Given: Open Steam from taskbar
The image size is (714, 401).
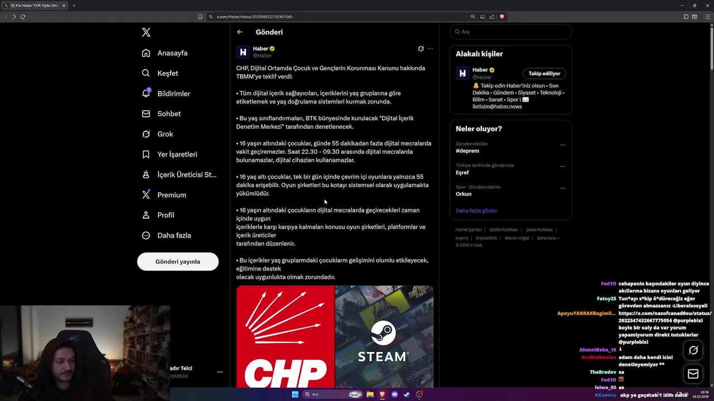Looking at the screenshot, I should tap(407, 394).
